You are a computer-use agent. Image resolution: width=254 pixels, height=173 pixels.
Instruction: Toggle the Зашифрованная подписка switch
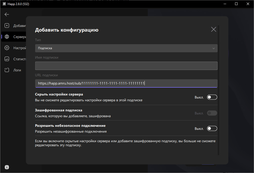click(x=212, y=113)
